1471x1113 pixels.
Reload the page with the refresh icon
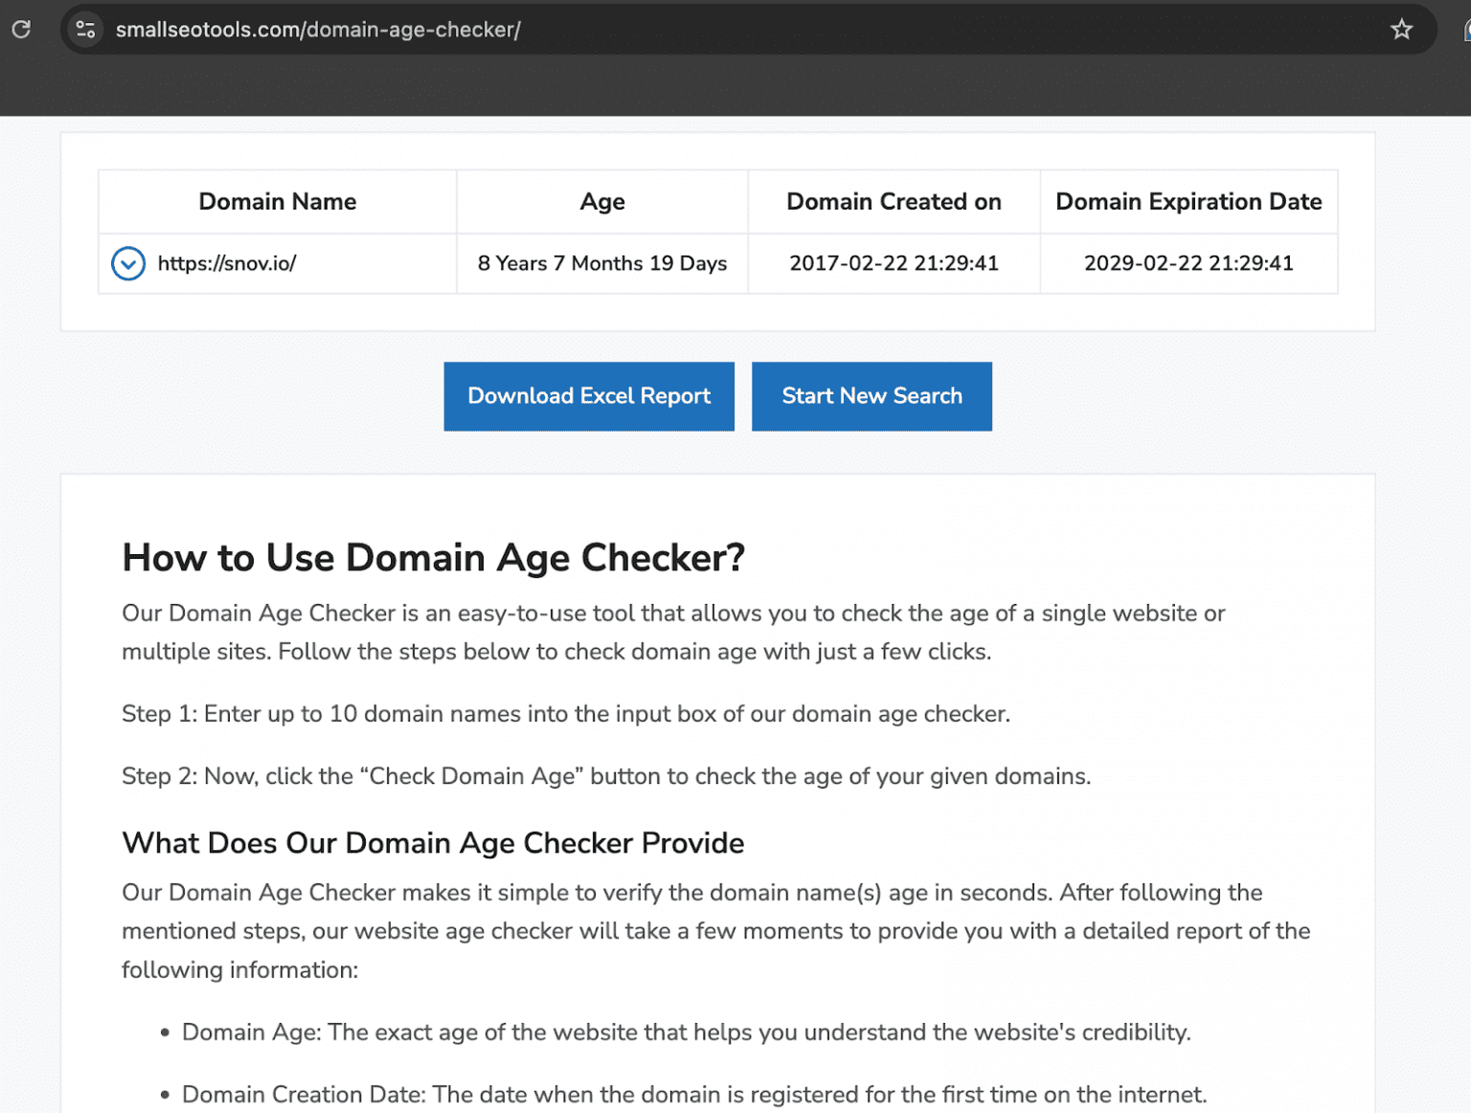point(21,30)
